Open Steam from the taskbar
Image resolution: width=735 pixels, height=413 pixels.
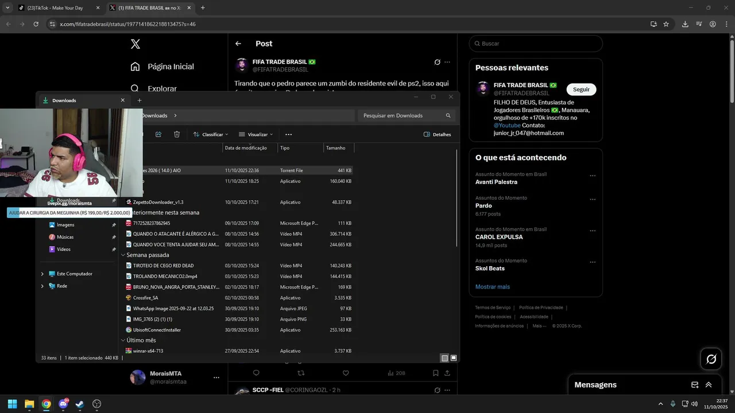point(80,404)
